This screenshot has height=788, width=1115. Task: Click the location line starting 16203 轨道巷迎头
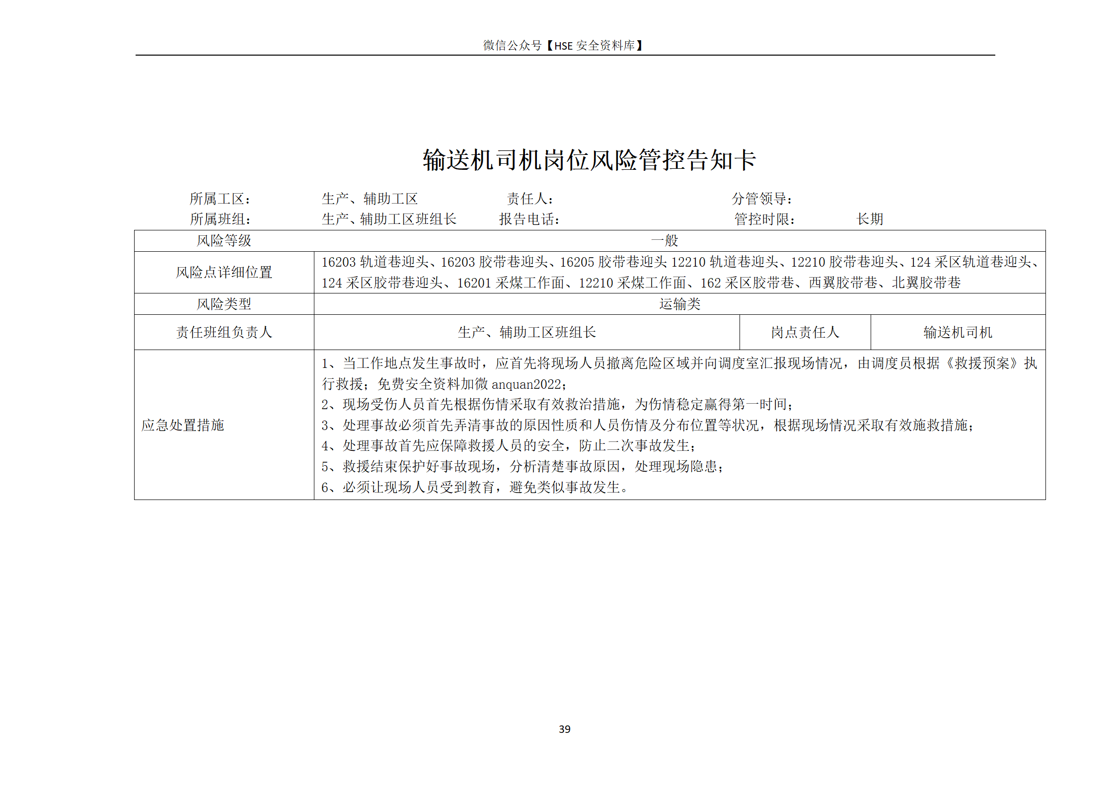[x=680, y=262]
